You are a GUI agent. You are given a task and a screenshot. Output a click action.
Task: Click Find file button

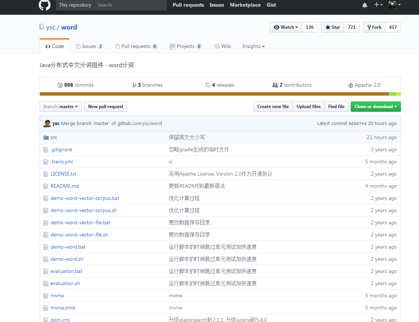(x=336, y=107)
